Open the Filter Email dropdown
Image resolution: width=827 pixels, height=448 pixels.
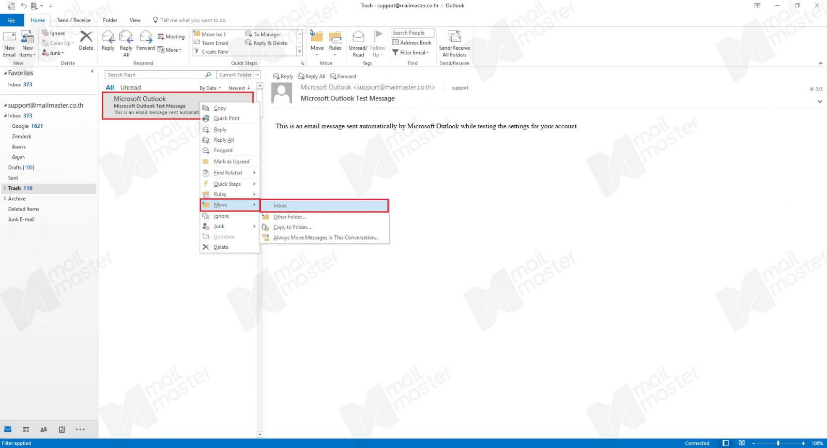pos(411,52)
